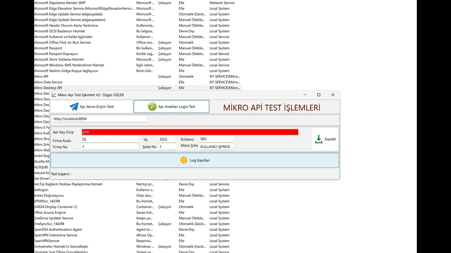Select the Office Source Engine service

(x=138, y=213)
